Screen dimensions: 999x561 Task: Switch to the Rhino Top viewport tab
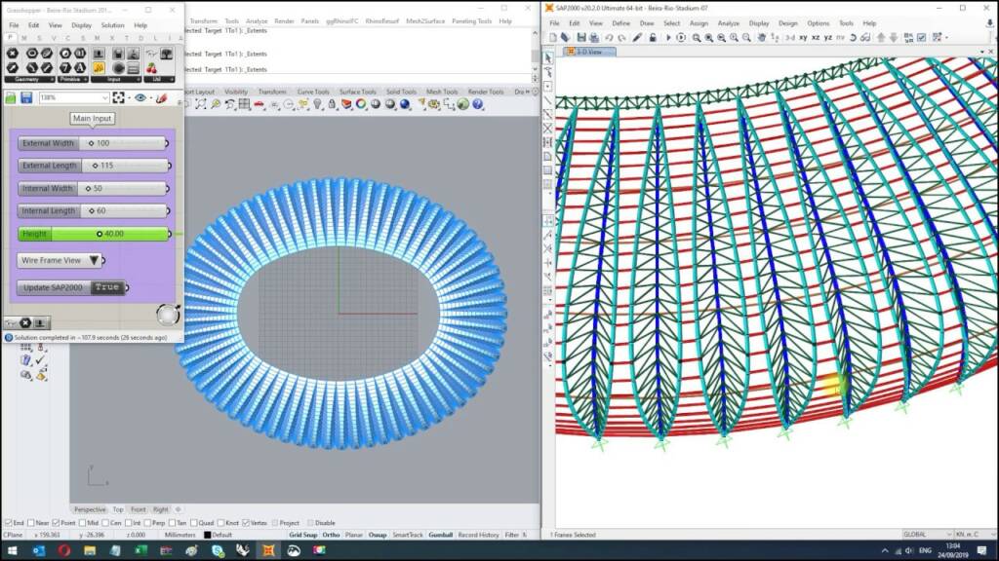pyautogui.click(x=118, y=509)
